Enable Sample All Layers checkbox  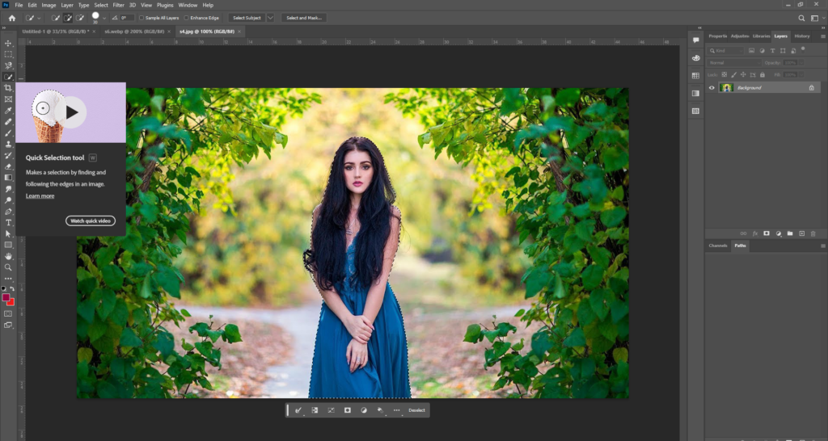[142, 18]
